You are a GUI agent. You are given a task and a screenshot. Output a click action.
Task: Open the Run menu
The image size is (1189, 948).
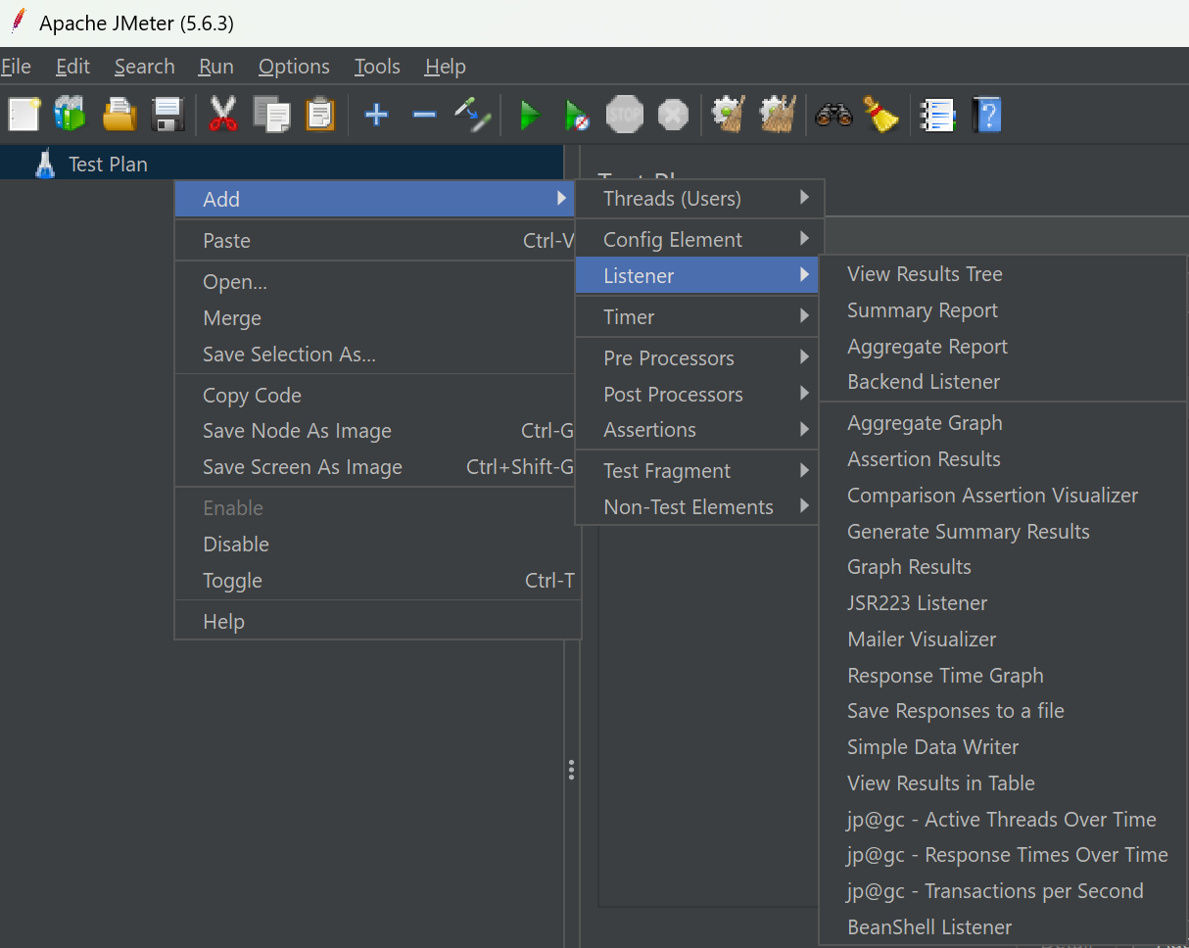216,67
